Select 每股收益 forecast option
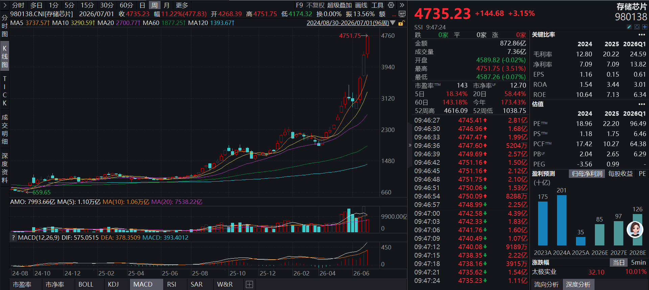The height and width of the screenshot is (290, 649). [x=620, y=174]
